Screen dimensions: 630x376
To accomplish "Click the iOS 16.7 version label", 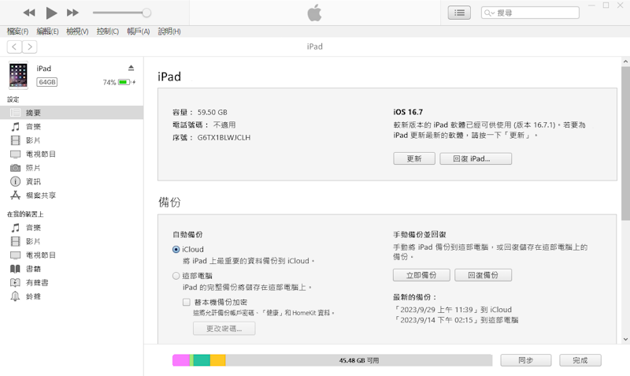I will [408, 112].
